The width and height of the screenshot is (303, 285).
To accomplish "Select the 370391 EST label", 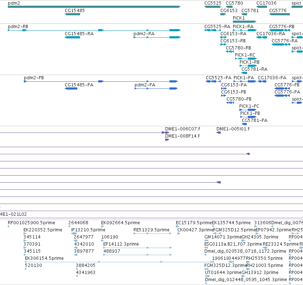I will coord(32,244).
